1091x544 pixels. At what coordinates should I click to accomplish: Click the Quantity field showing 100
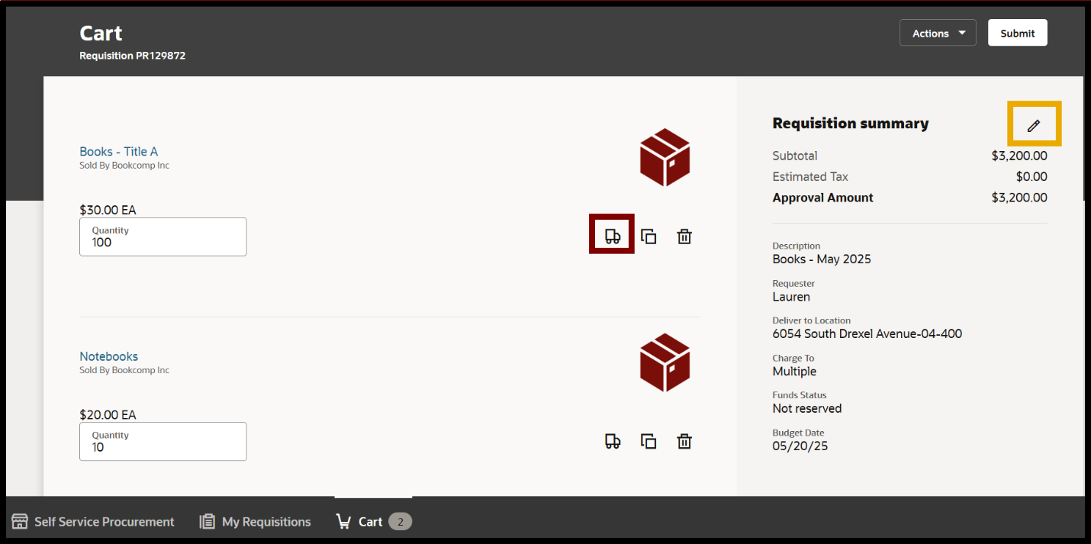pyautogui.click(x=163, y=237)
